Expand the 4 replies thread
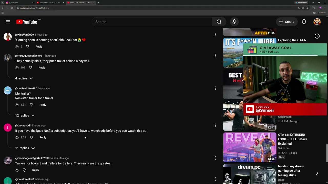 point(24,78)
